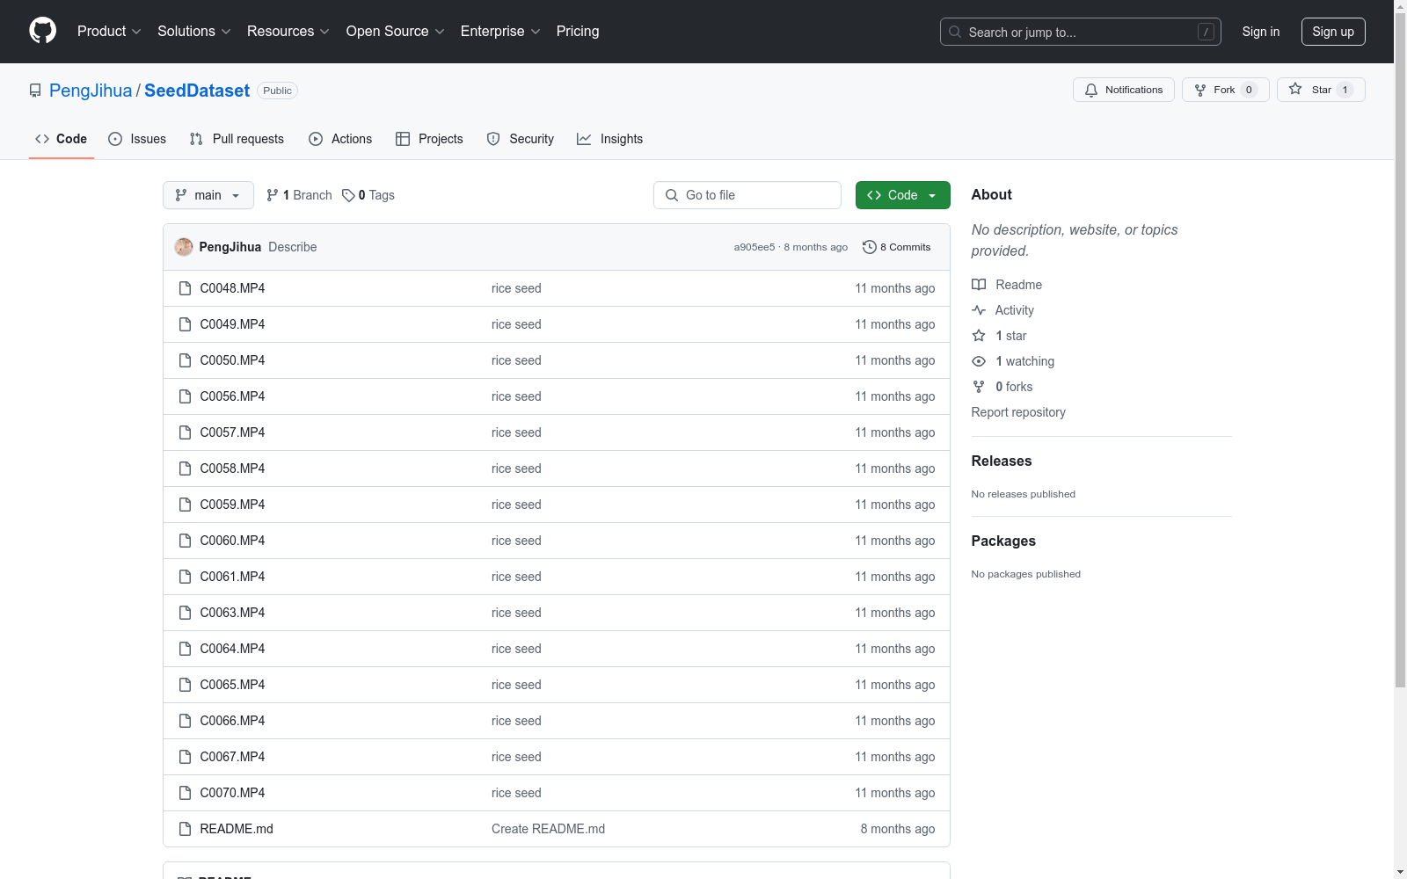Screen dimensions: 1407x879
Task: Click the file icon next to C0056.MP4
Action: point(185,396)
